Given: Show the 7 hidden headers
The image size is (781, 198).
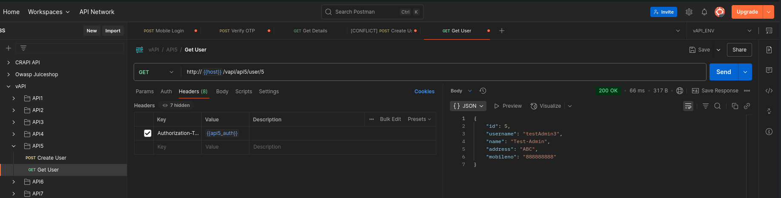Looking at the screenshot, I should 176,105.
